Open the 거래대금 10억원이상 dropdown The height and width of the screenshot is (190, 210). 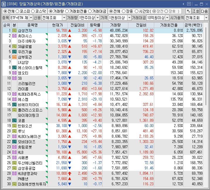167,18
